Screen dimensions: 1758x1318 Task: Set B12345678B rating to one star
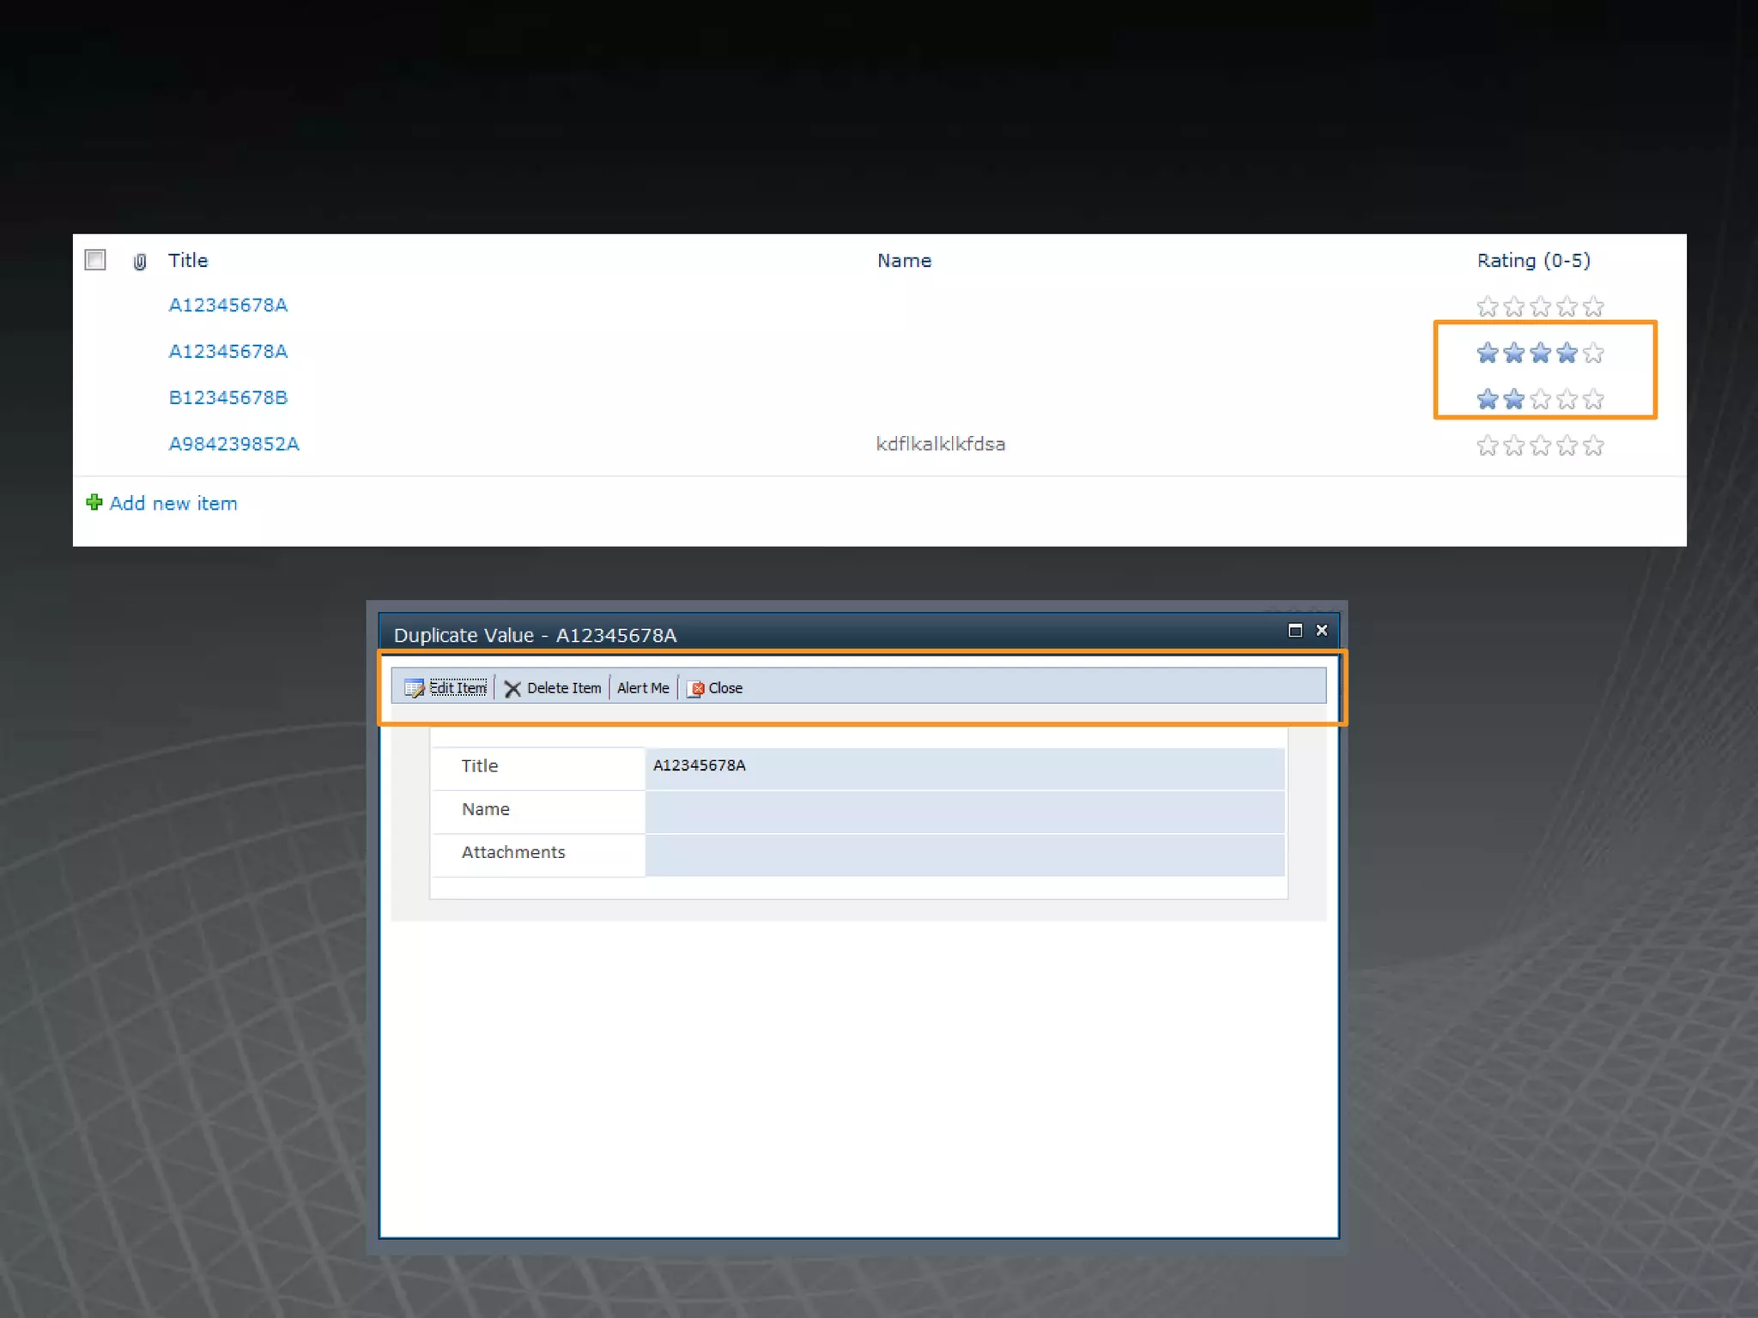[x=1488, y=399]
